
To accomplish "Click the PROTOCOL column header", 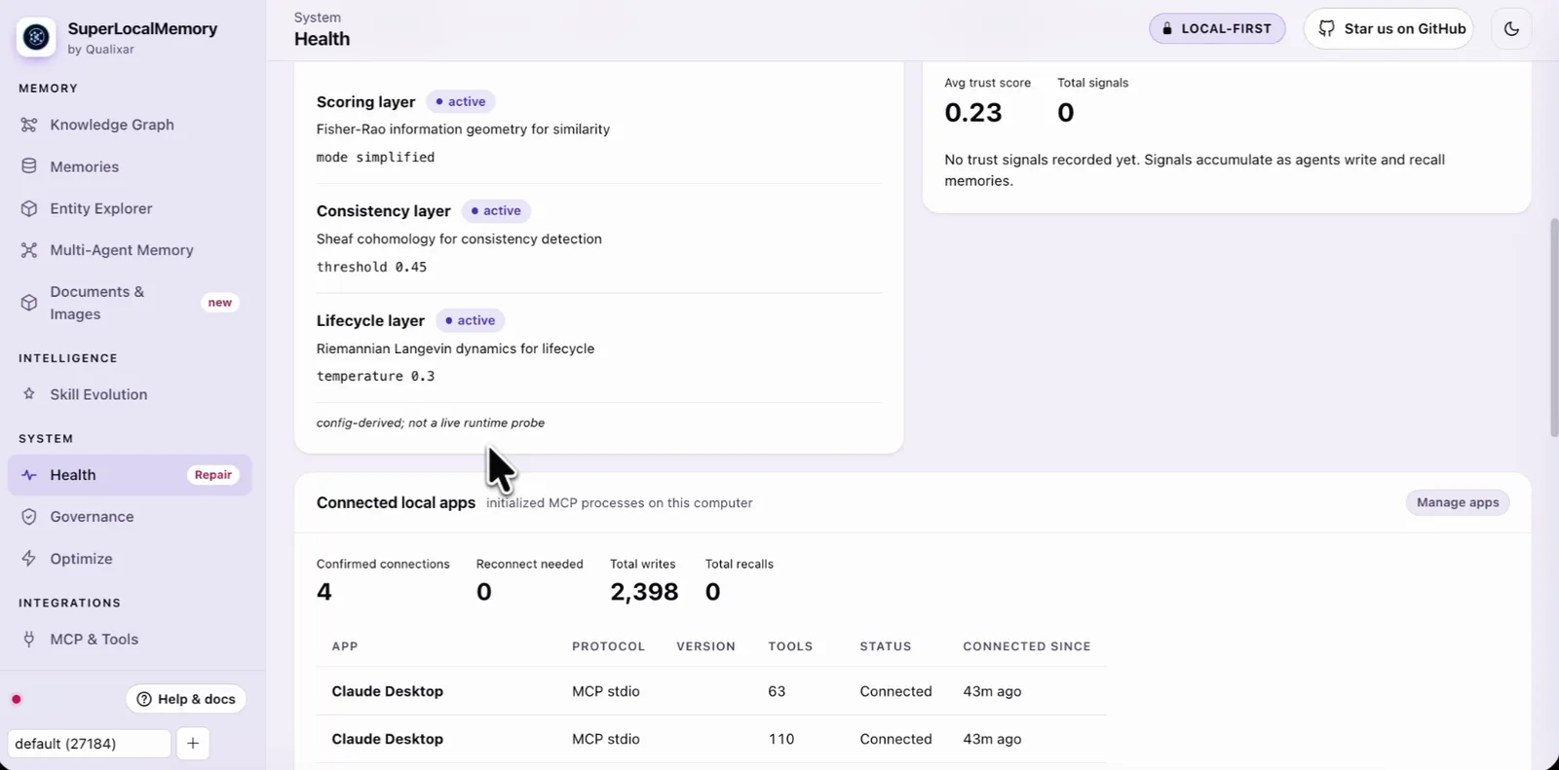I will tap(608, 646).
